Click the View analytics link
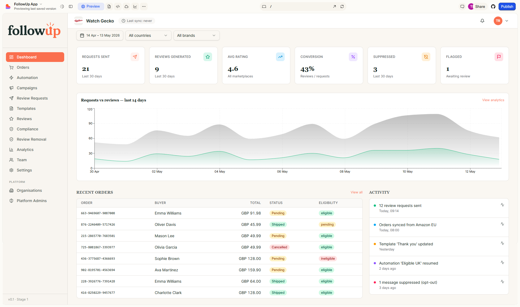 click(493, 100)
